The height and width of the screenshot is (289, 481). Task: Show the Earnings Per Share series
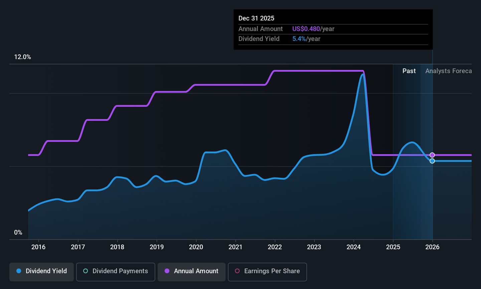click(267, 272)
